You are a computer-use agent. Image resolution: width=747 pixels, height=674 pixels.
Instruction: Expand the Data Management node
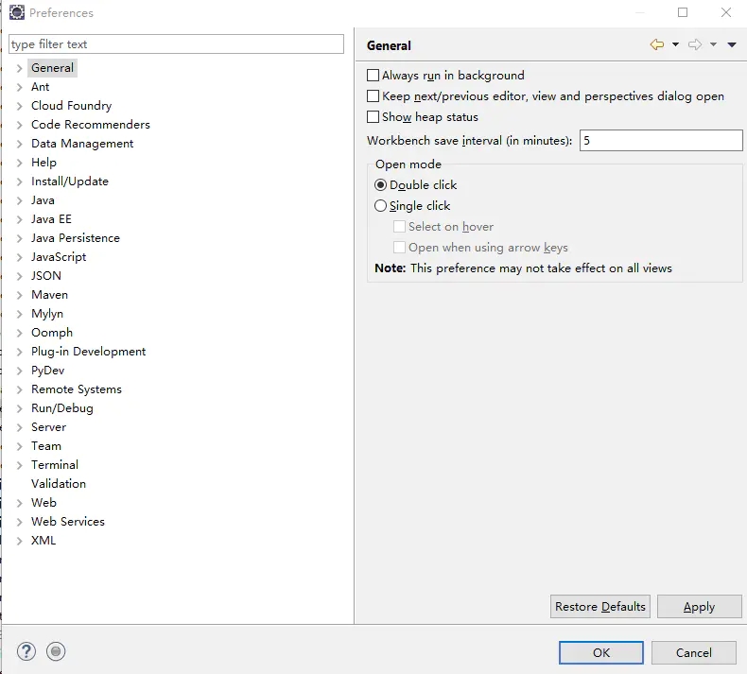point(19,144)
